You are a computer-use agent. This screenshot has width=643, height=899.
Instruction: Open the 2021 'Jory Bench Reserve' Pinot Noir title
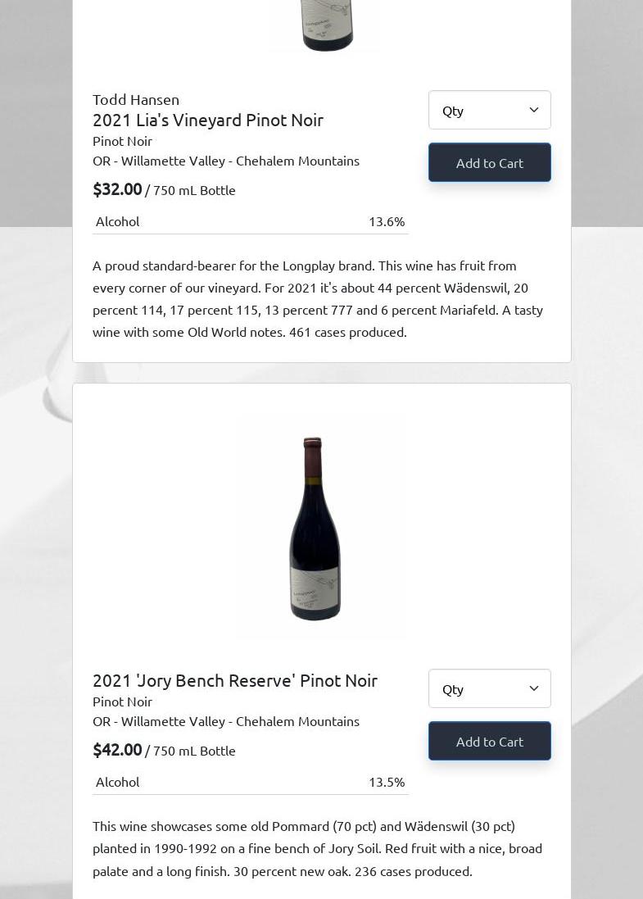click(x=235, y=680)
